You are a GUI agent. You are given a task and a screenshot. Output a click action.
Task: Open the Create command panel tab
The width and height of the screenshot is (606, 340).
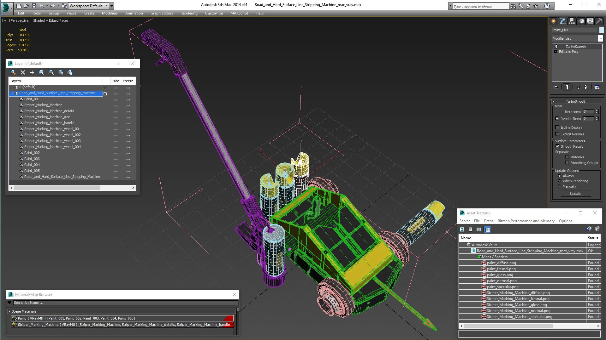554,21
